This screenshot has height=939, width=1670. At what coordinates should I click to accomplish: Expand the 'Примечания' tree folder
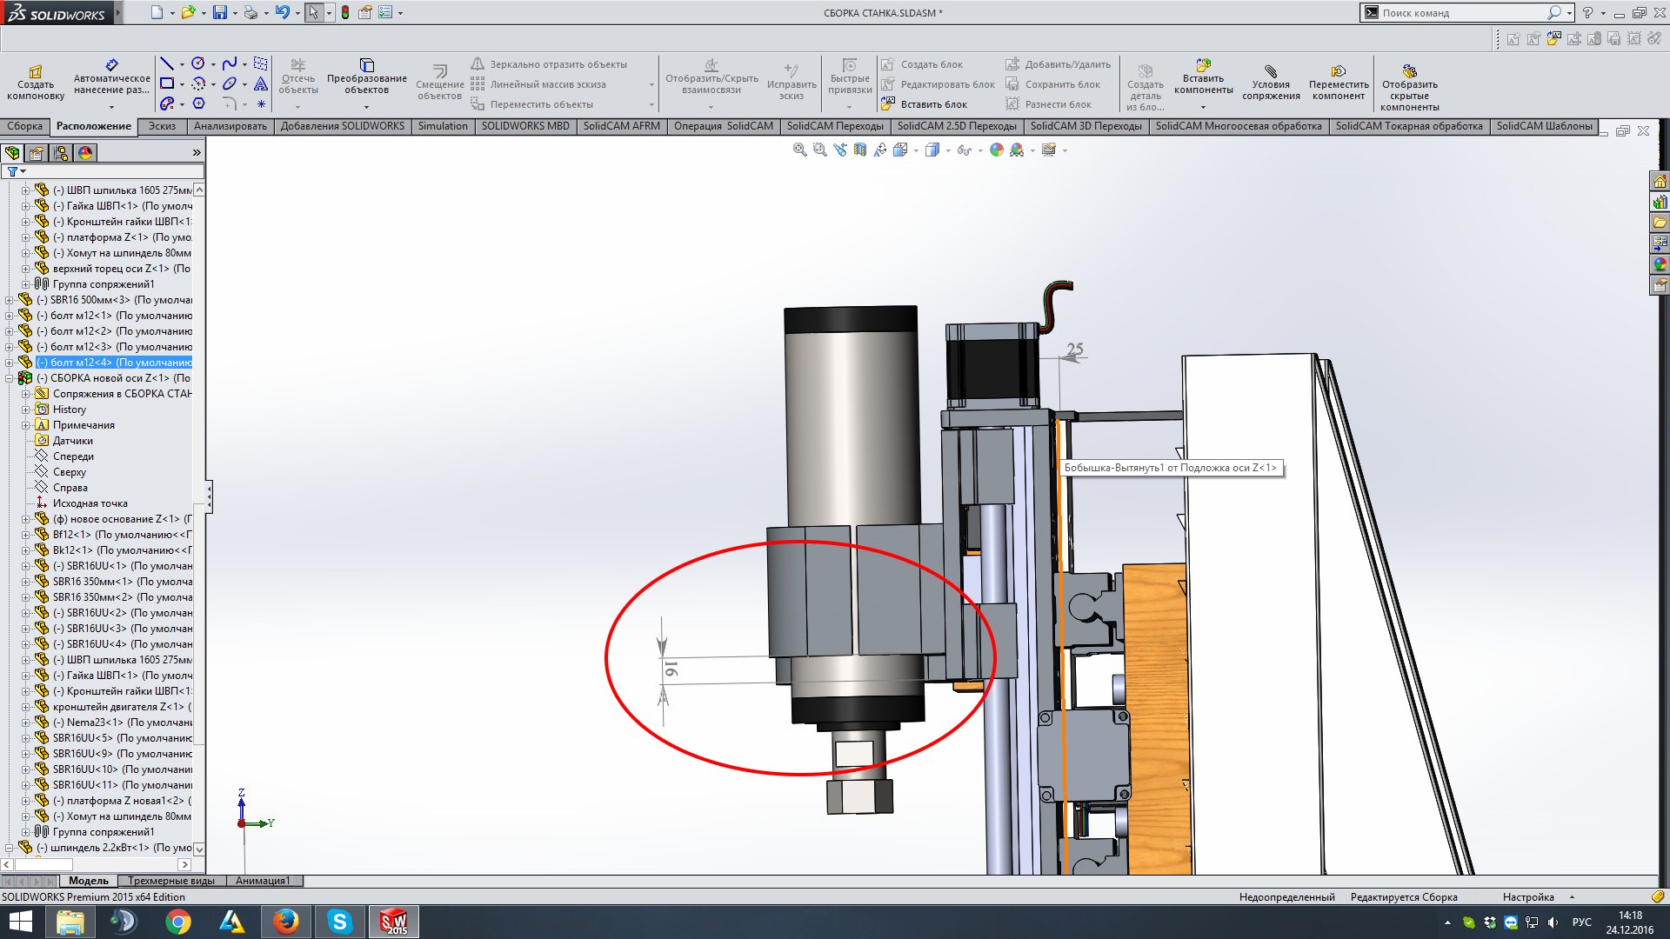[26, 425]
